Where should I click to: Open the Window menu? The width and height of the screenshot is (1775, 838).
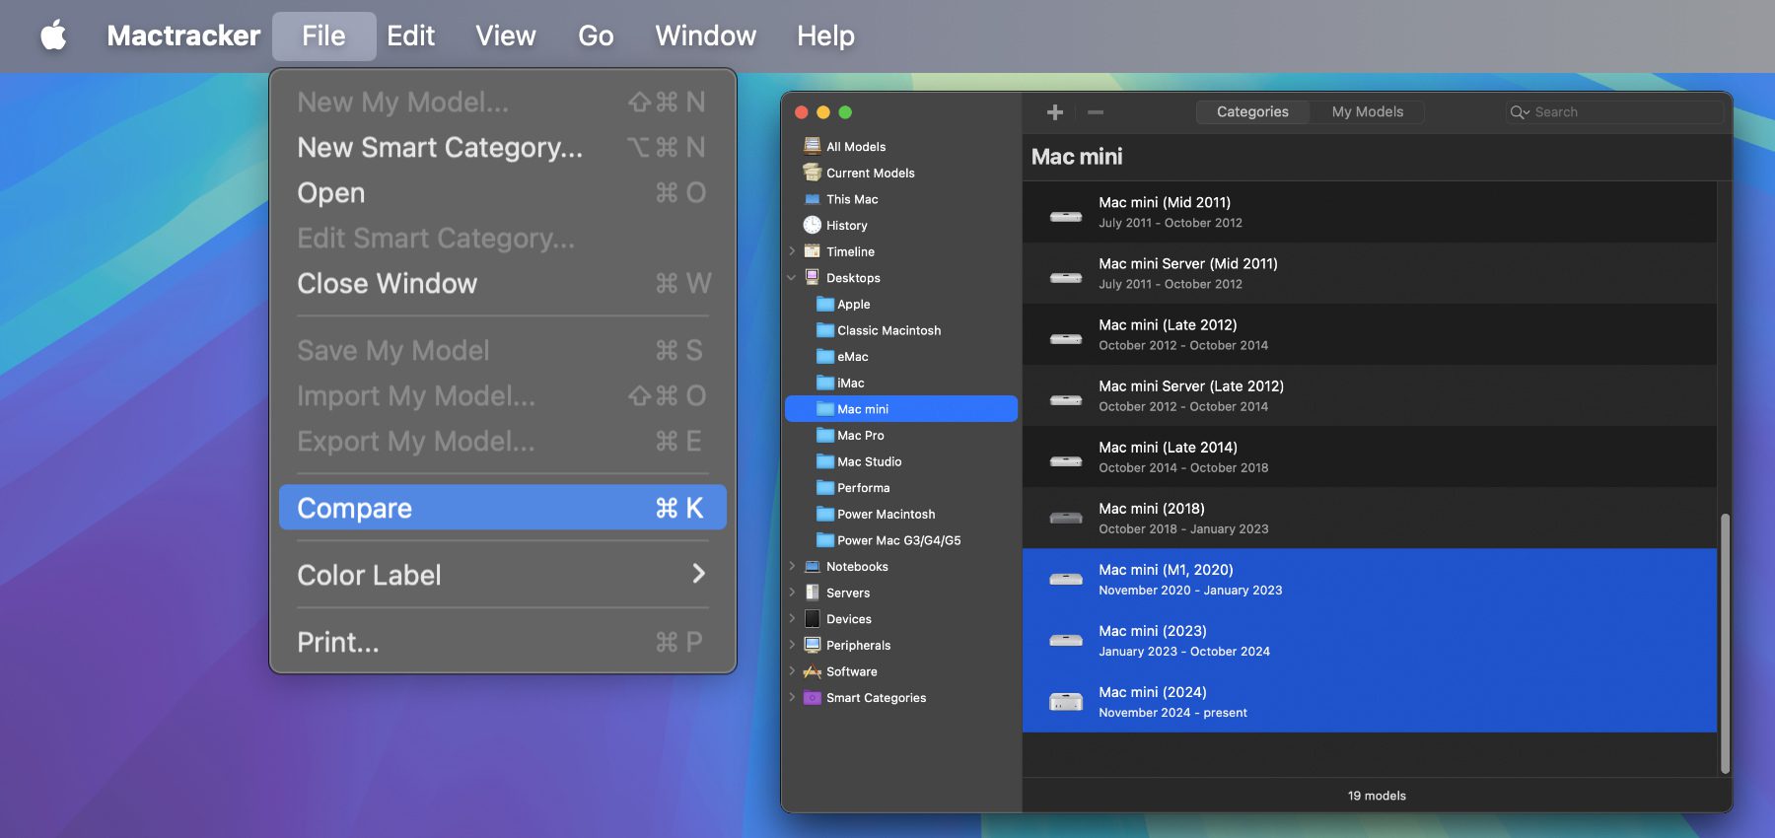(705, 36)
